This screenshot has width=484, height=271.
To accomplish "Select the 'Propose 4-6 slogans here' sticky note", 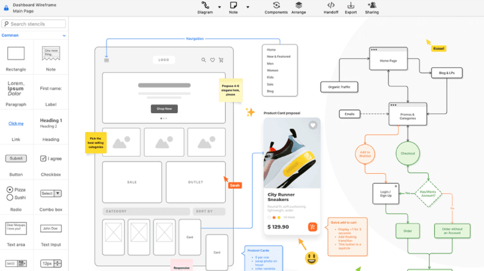I will click(x=231, y=90).
